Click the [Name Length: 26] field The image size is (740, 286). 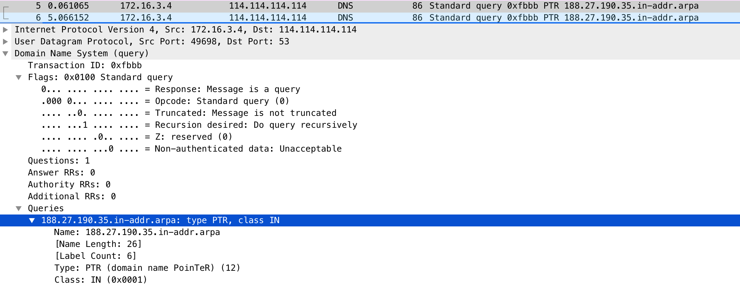(98, 244)
